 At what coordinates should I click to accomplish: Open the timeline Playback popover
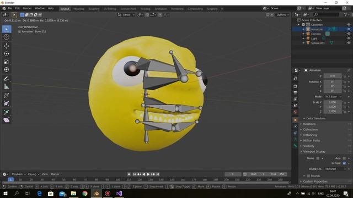tap(18, 174)
